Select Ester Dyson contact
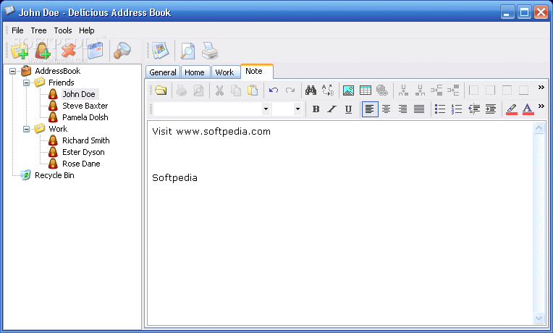The width and height of the screenshot is (553, 333). click(x=83, y=153)
